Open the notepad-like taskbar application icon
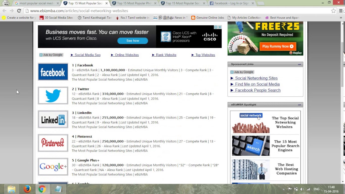This screenshot has height=194, width=345. (58, 189)
